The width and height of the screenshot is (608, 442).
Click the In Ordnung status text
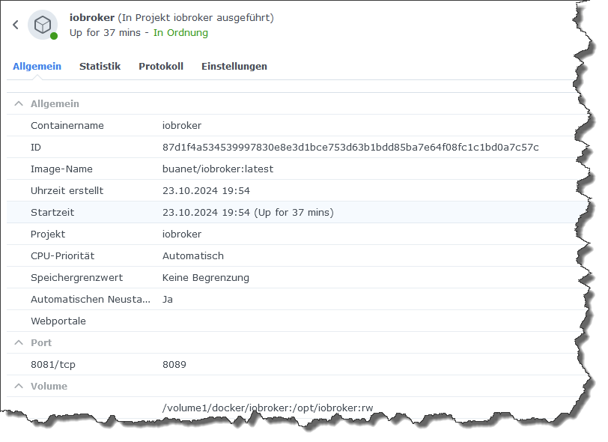180,33
